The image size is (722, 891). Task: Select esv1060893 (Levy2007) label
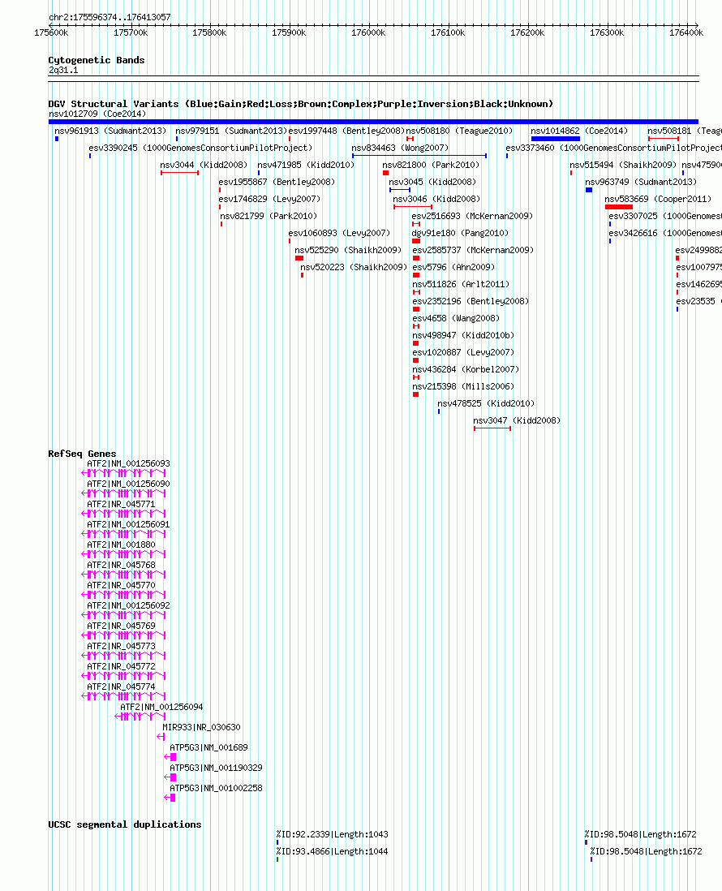339,233
